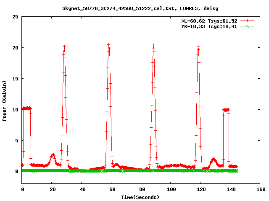This screenshot has height=201, width=269.
Task: Click the red calibration plateau near 137 seconds
Action: point(226,110)
